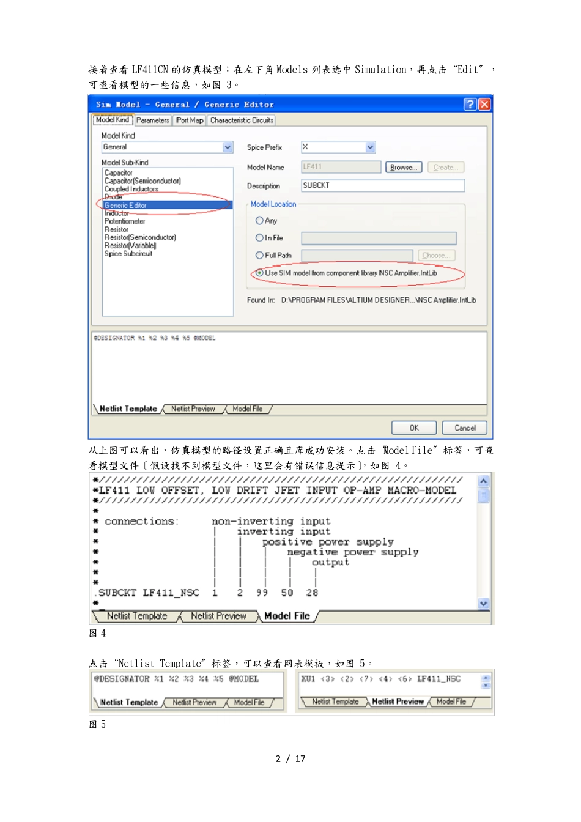Open Netlist Template tab in right figure 5 panel
This screenshot has height=822, width=581.
[x=335, y=702]
